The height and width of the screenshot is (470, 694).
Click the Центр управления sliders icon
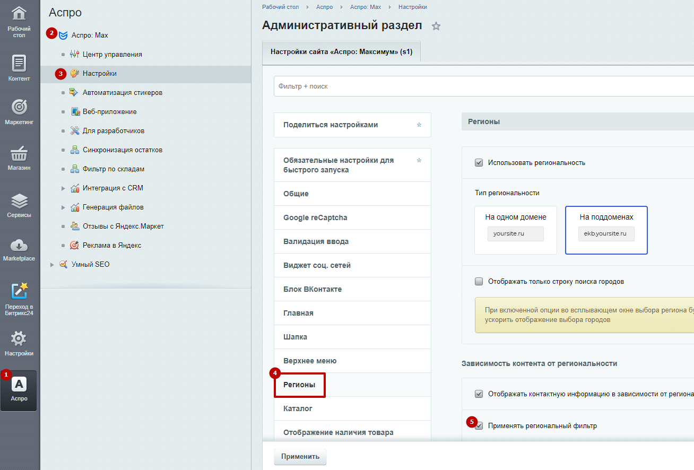[74, 55]
